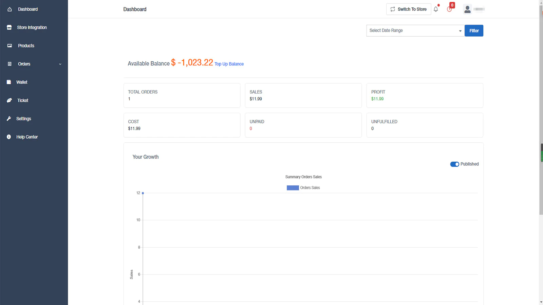Click the Store Integration sidebar icon
The width and height of the screenshot is (543, 305).
[9, 27]
